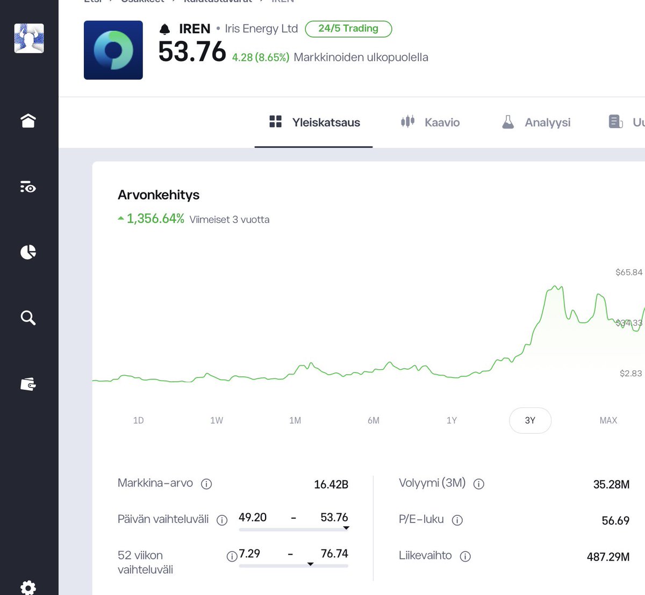The height and width of the screenshot is (595, 645).
Task: Click the market cap value 16.42B
Action: click(x=331, y=484)
